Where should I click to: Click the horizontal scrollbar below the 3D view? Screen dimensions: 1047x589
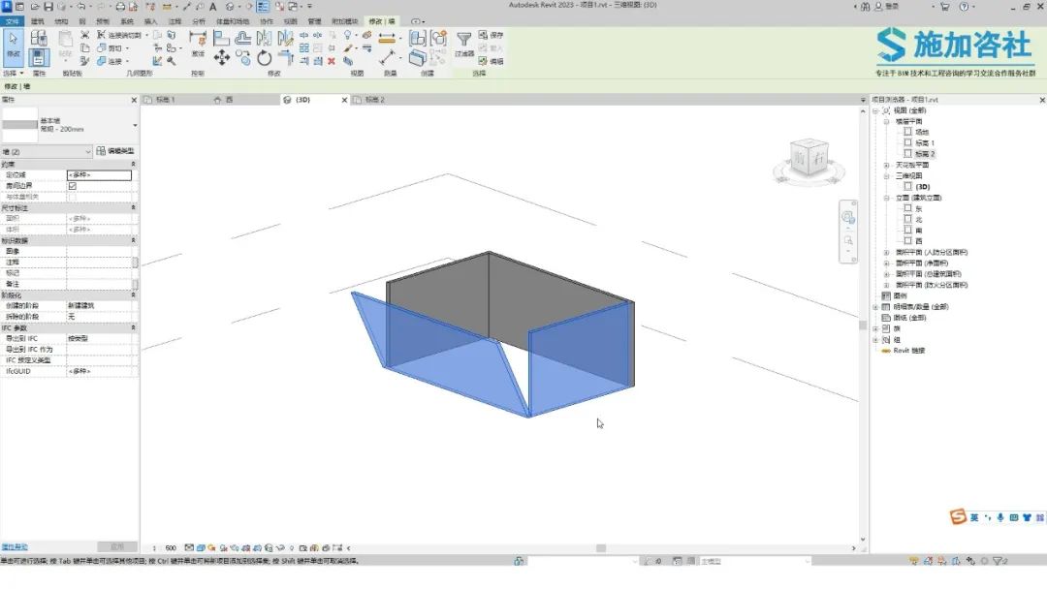(601, 548)
